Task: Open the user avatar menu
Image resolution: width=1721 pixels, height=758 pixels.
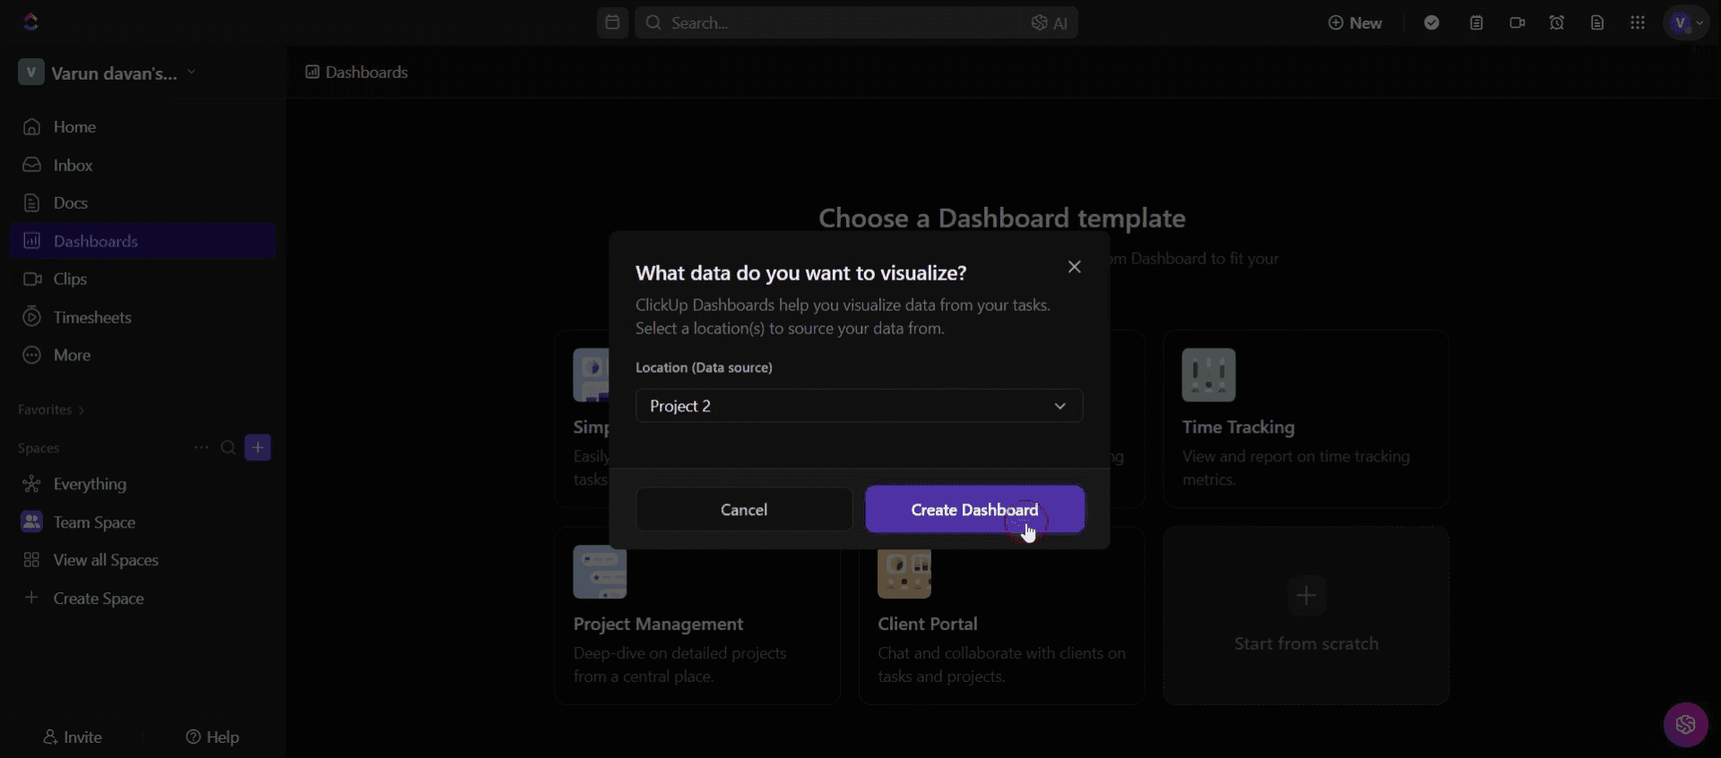Action: pyautogui.click(x=1686, y=23)
